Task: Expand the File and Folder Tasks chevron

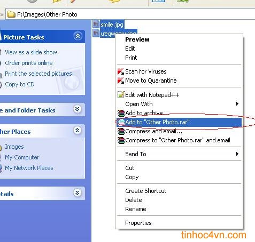Action: click(x=77, y=109)
